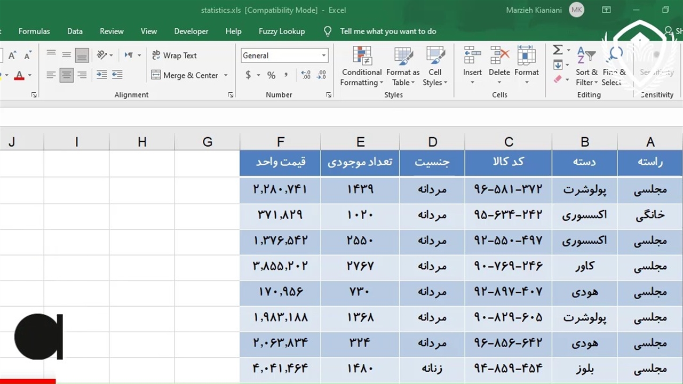This screenshot has width=683, height=384.
Task: Open the Alignment dialog launcher
Action: pos(231,94)
